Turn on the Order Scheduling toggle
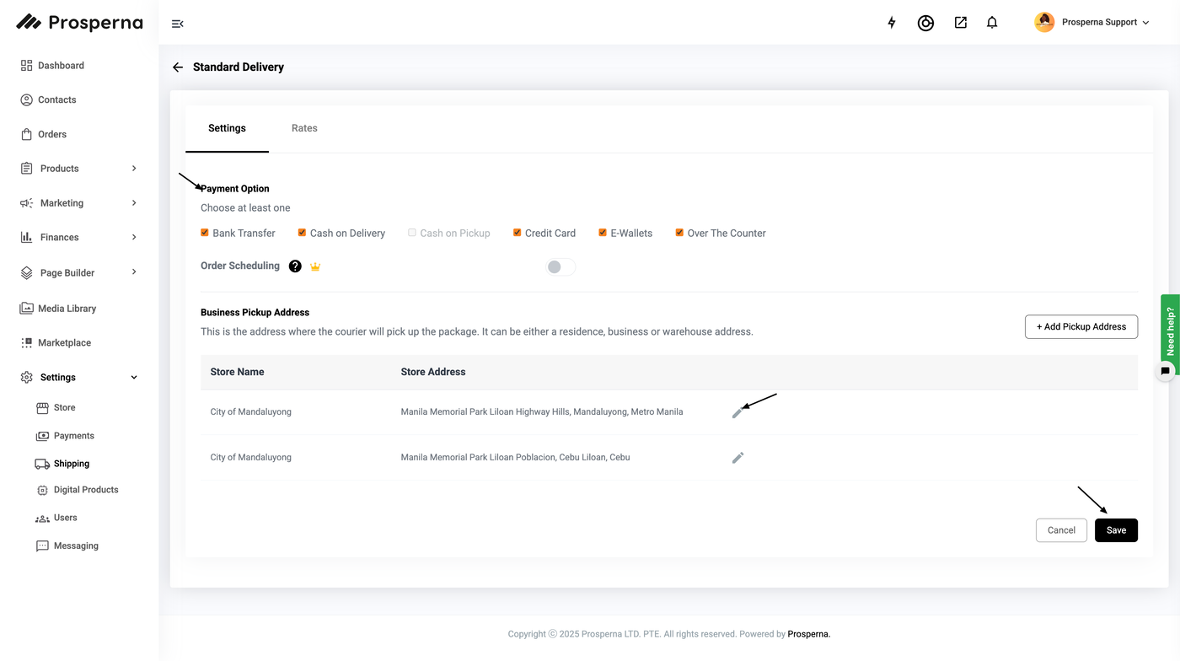This screenshot has width=1180, height=661. 560,267
